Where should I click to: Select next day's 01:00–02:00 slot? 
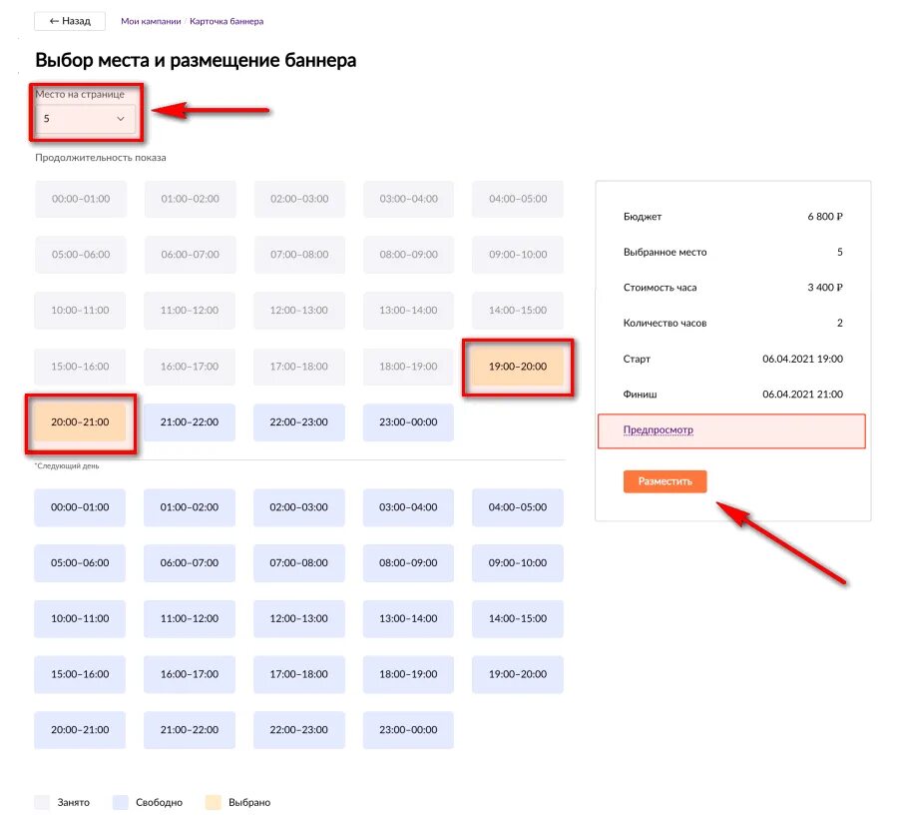[190, 507]
